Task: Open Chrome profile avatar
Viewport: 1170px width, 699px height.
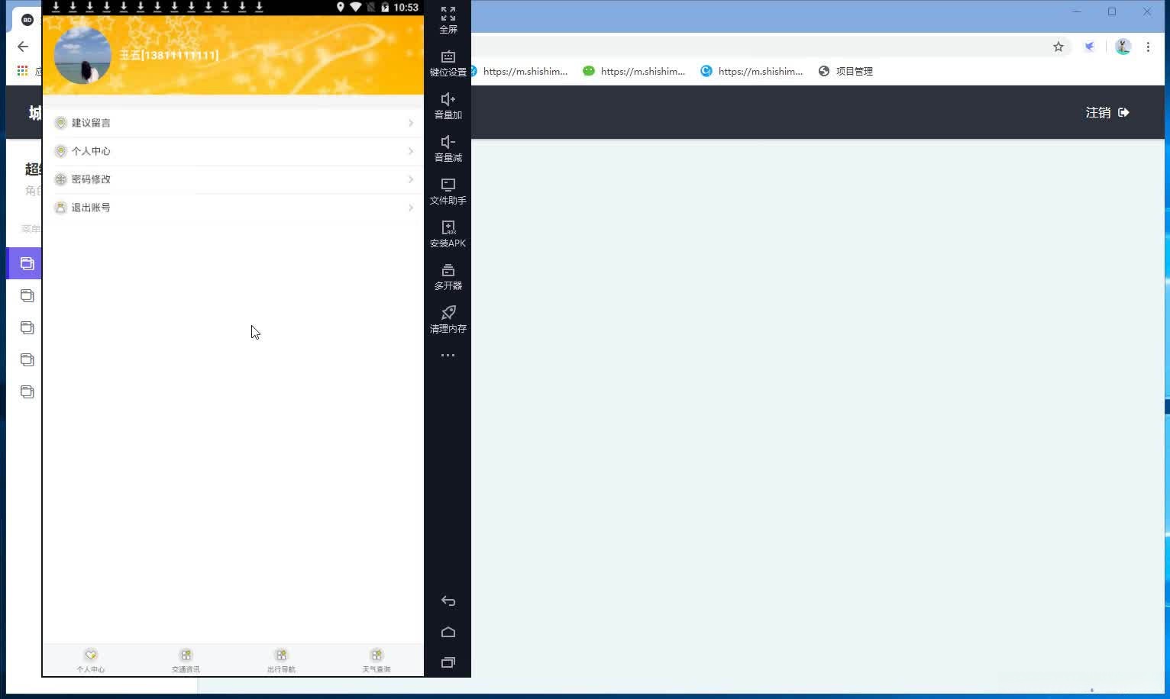Action: click(1123, 47)
